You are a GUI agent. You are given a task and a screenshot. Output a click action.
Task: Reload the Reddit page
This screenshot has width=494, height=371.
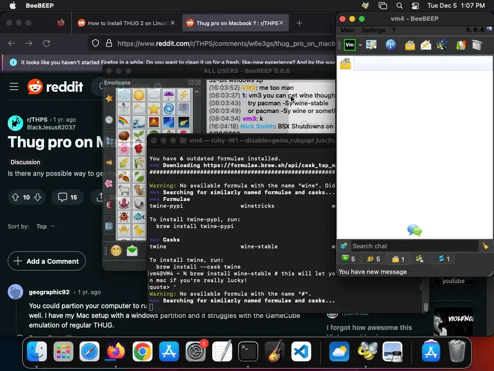tap(46, 43)
